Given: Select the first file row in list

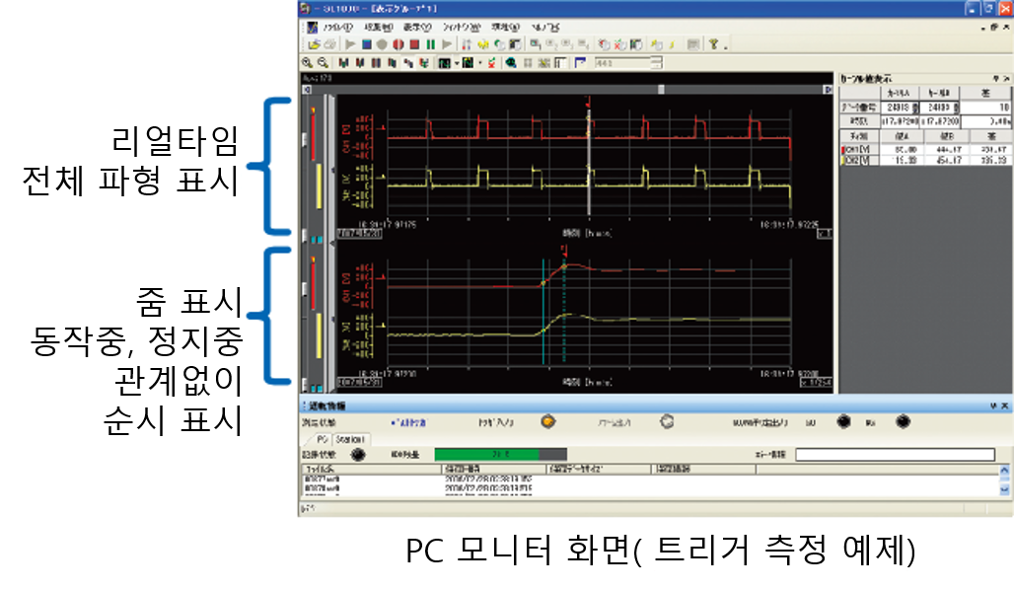Looking at the screenshot, I should click(651, 479).
